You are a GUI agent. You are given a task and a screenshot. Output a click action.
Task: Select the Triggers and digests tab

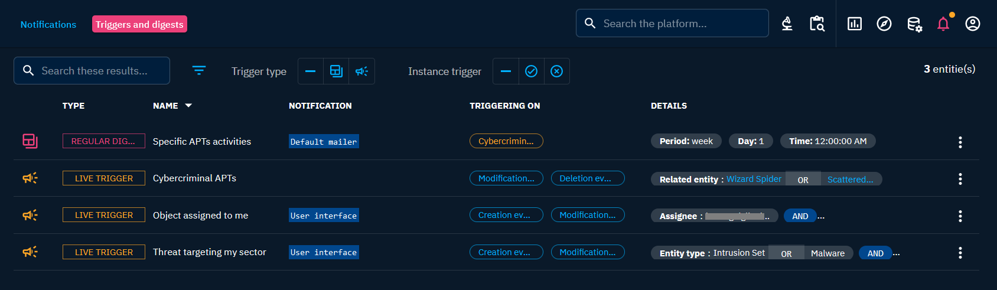[139, 24]
